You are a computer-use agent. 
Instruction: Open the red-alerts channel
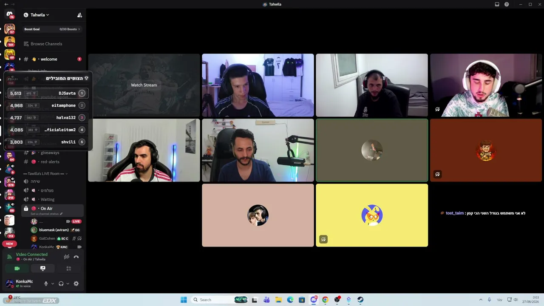pos(52,161)
